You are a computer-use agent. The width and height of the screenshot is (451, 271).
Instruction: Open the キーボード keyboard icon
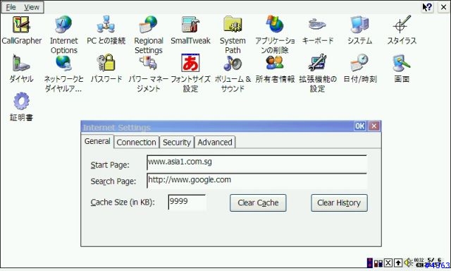tap(317, 24)
